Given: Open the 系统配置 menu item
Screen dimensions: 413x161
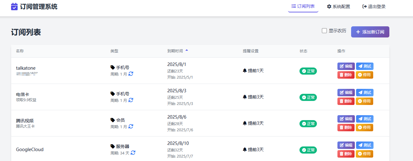Looking at the screenshot, I should 338,7.
